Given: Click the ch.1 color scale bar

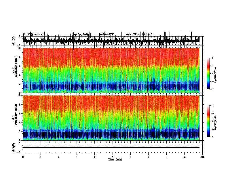Looking at the screenshot, I should click(x=208, y=74).
